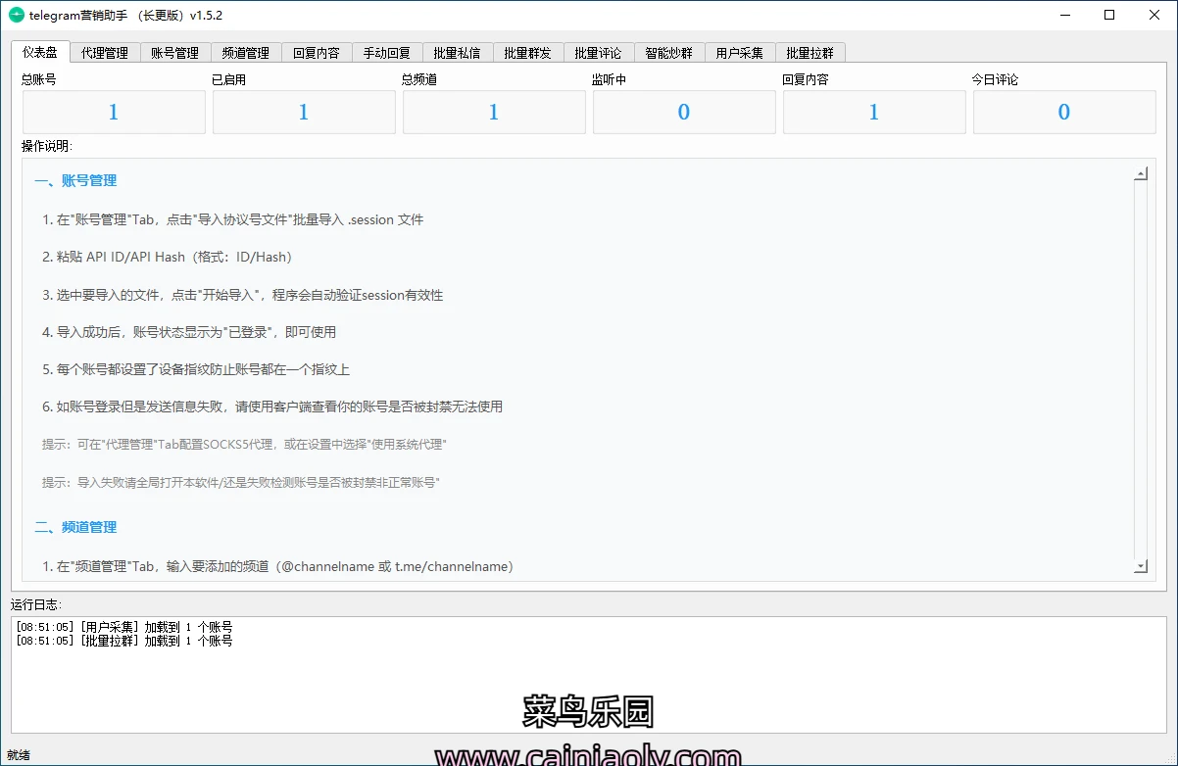Click the log entry [批量拉群] 加载到 1 个账号
Image resolution: width=1178 pixels, height=766 pixels.
click(124, 641)
